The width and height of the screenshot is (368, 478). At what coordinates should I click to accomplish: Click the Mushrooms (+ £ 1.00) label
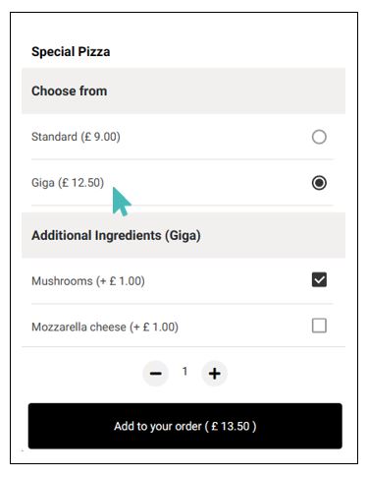(88, 281)
